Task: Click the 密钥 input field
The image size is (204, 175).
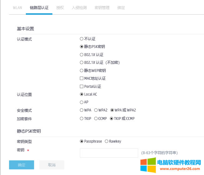Action: (109, 153)
